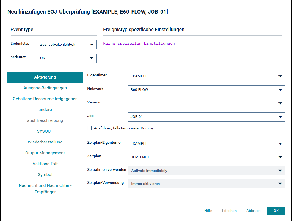
Task: Open Nachricht und Nachrichten-Empfänger tab
Action: coord(45,189)
